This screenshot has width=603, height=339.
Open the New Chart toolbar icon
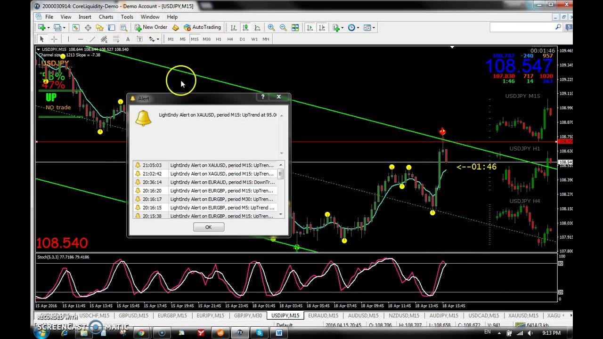[x=42, y=28]
